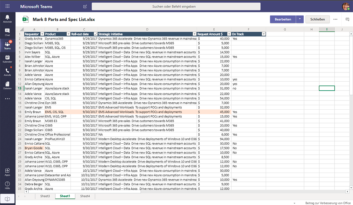Select Office Professional product cell
This screenshot has height=205, width=353.
[x=58, y=134]
